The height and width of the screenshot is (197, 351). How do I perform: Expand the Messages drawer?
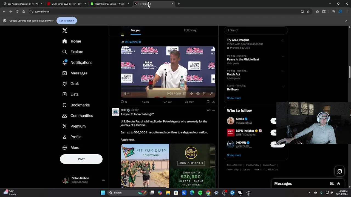(338, 184)
